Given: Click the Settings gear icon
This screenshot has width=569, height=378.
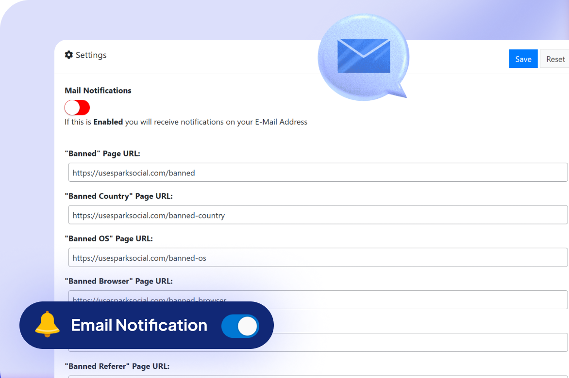Looking at the screenshot, I should point(69,55).
